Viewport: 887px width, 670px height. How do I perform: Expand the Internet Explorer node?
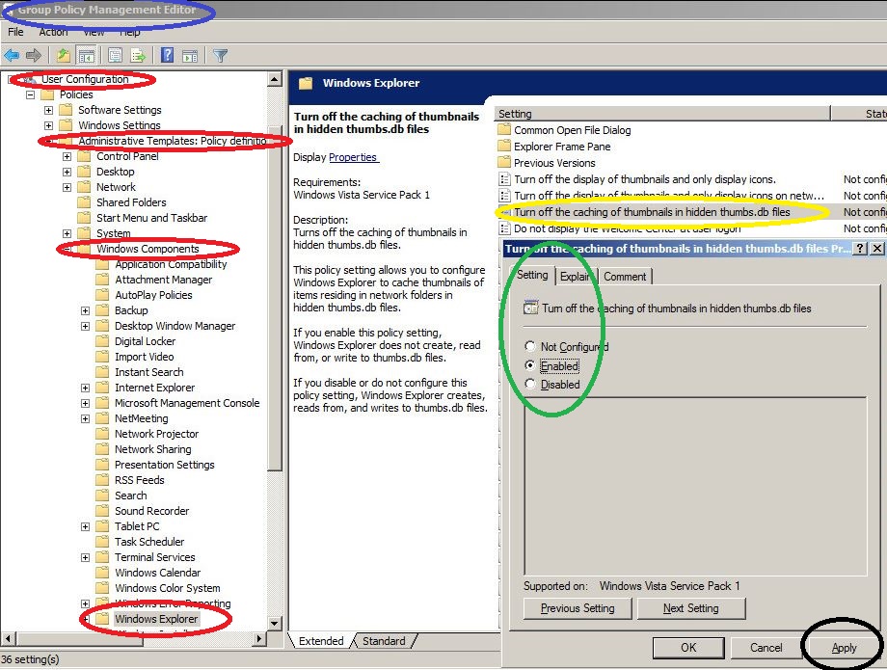pos(85,388)
